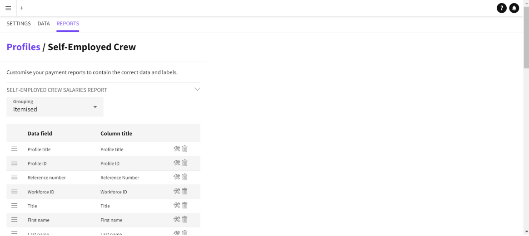
Task: Collapse Self-Employed Crew Salaries Report section
Action: pos(197,89)
